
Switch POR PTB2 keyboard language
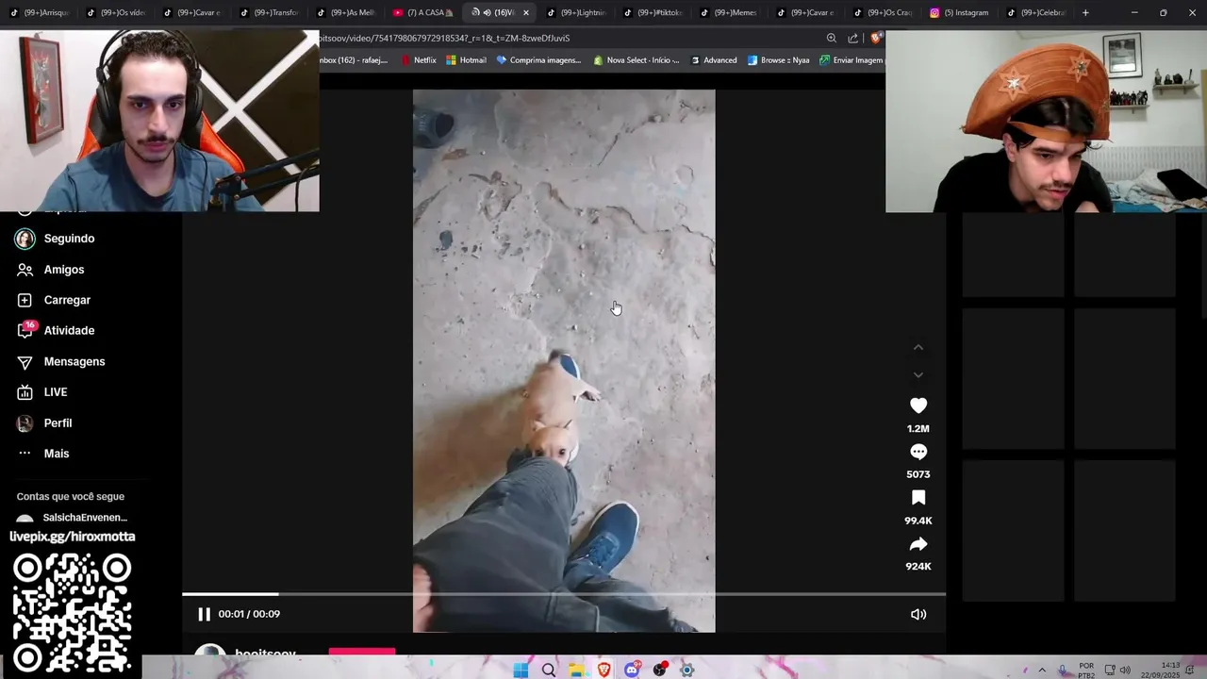tap(1086, 671)
